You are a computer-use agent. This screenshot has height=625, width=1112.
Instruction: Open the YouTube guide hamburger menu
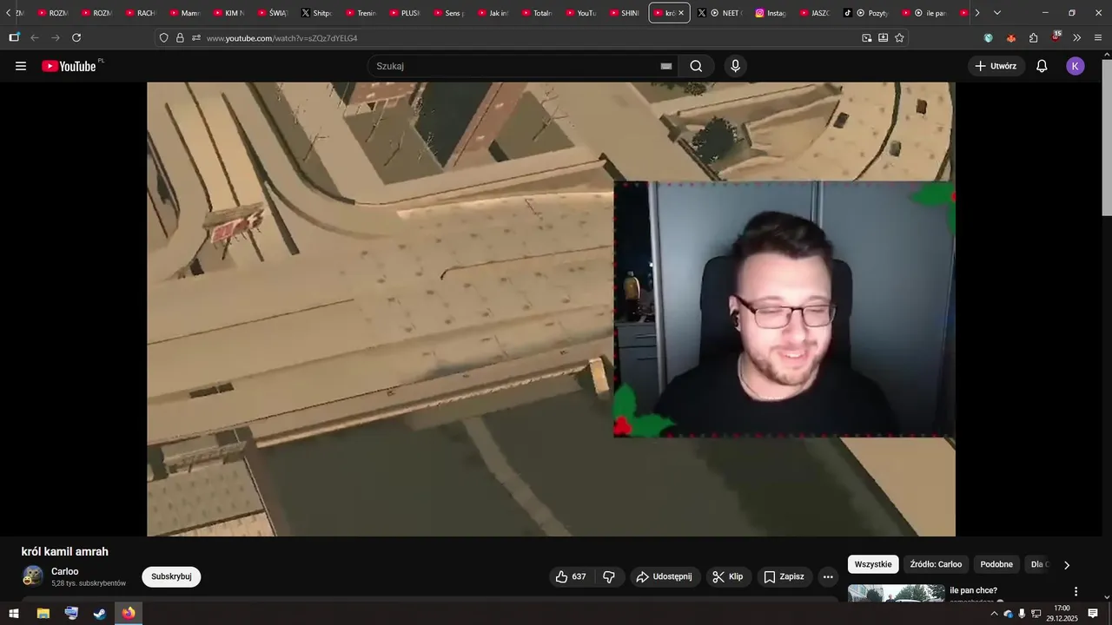(21, 66)
